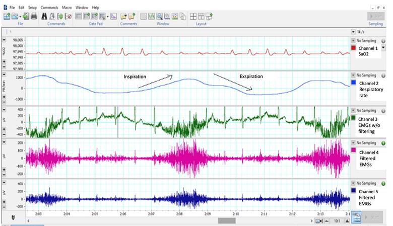
Task: Click the status indicator beside Channel 5 sampling
Action: [383, 184]
